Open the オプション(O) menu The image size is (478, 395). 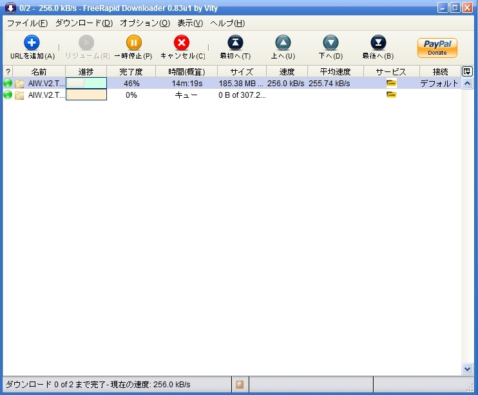coord(145,23)
